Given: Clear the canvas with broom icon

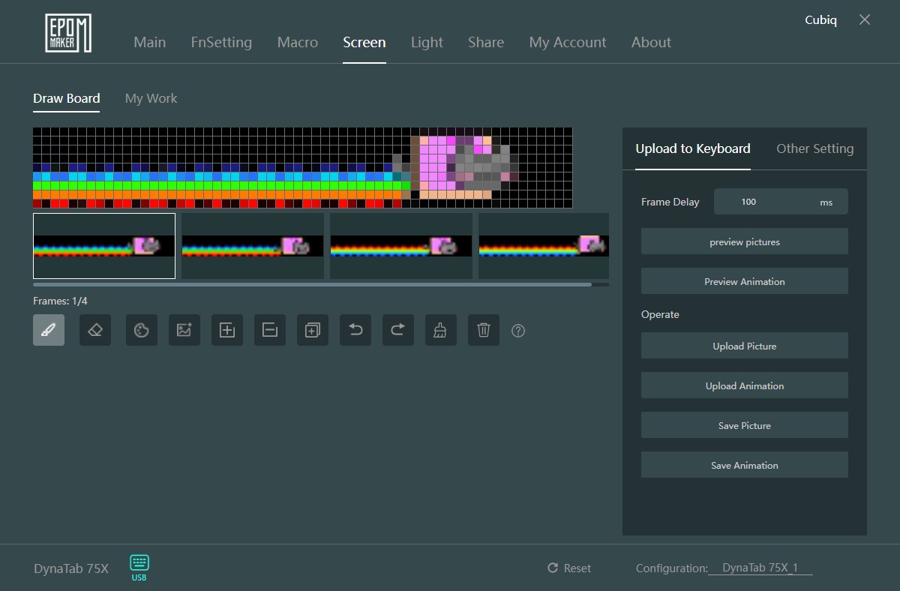Looking at the screenshot, I should coord(441,330).
